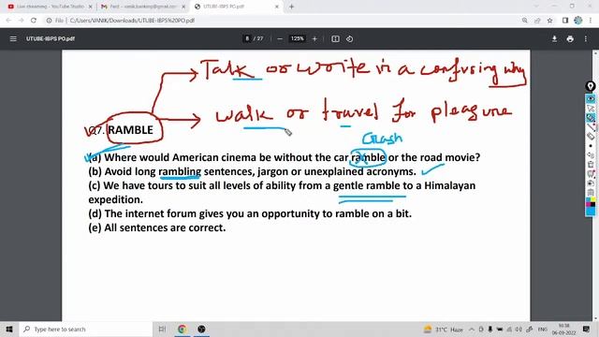
Task: Show hidden system tray icons
Action: pyautogui.click(x=472, y=330)
